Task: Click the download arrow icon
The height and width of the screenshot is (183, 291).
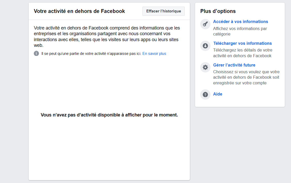Action: click(205, 46)
